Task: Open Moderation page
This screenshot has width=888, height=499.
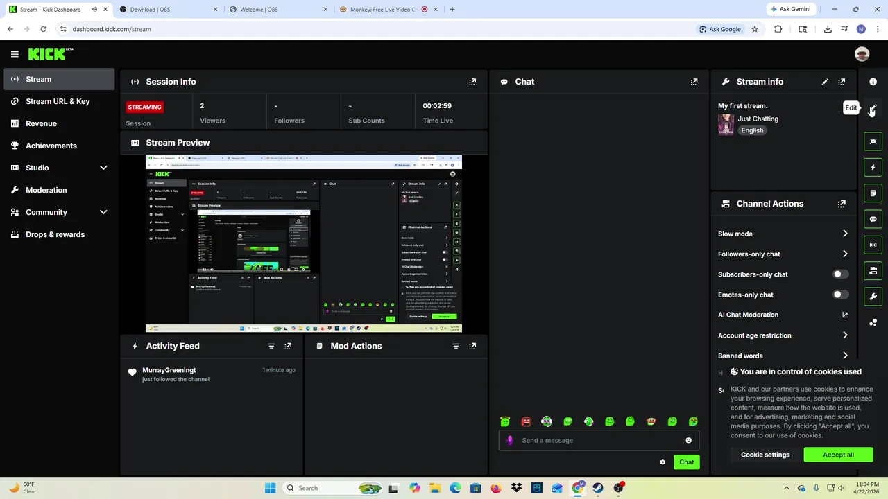Action: [x=59, y=190]
